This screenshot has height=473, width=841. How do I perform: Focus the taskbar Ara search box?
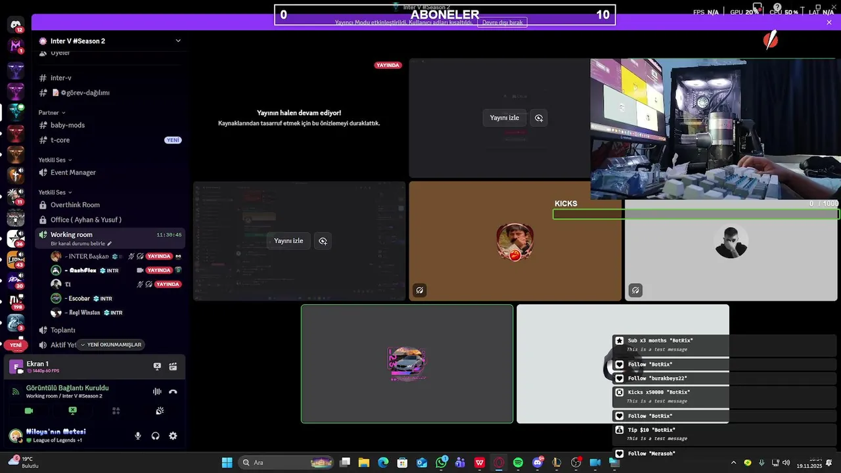286,462
